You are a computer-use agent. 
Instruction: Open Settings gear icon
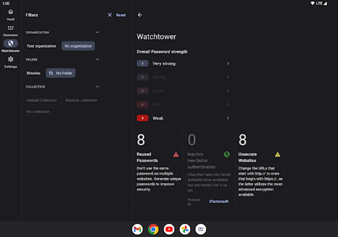(x=11, y=59)
